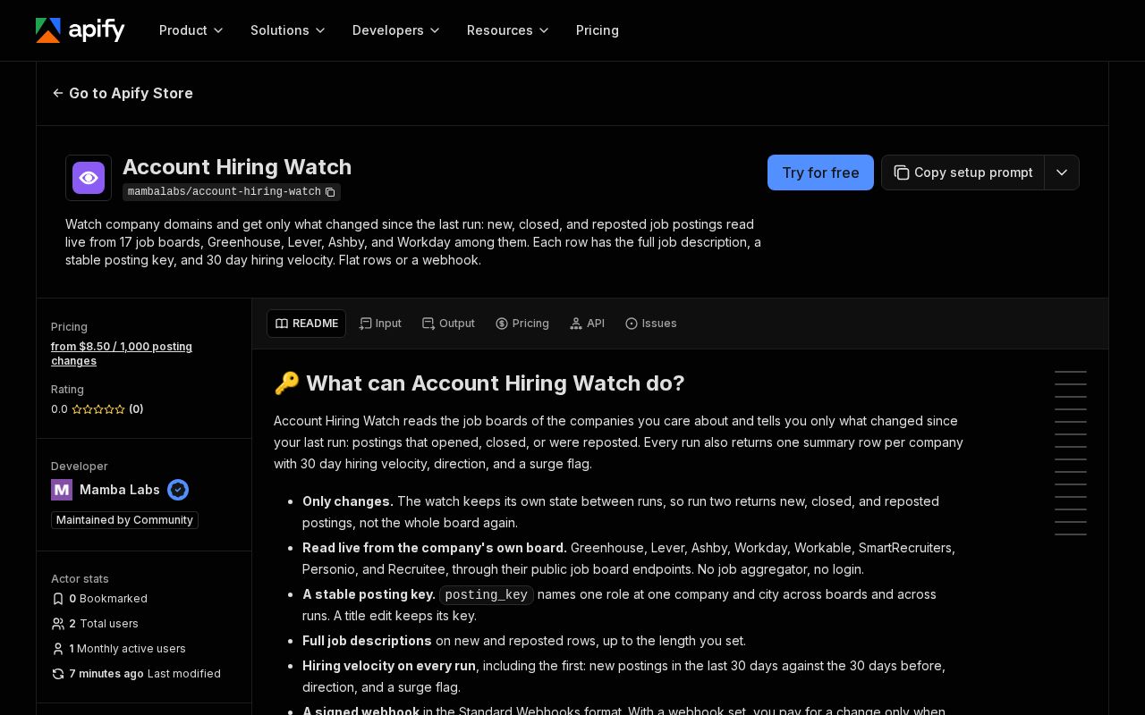Screen dimensions: 1145x715
Task: Expand the Solutions dropdown
Action: point(288,30)
